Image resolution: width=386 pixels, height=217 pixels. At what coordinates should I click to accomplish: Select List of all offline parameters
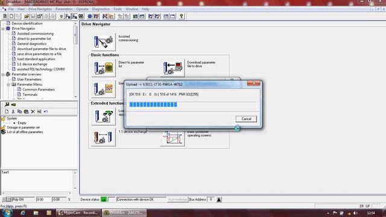tap(25, 132)
